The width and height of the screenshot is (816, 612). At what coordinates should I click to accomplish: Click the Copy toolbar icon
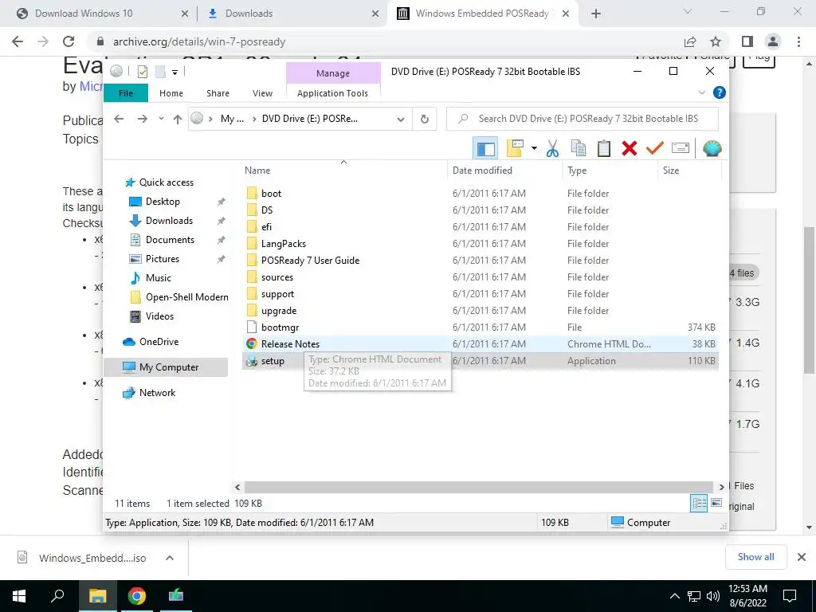click(x=579, y=149)
